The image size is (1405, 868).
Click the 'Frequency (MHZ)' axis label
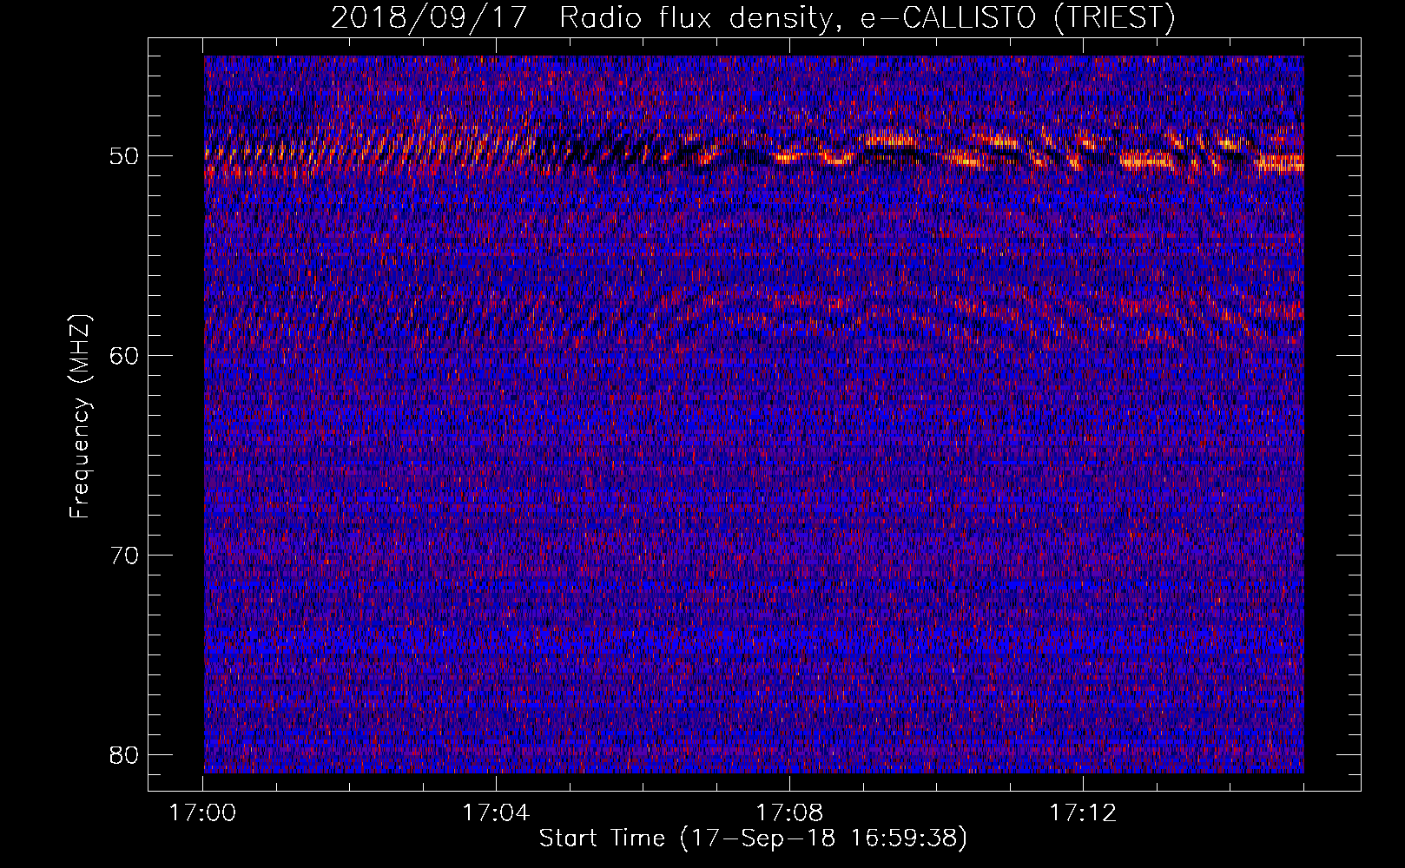point(80,418)
